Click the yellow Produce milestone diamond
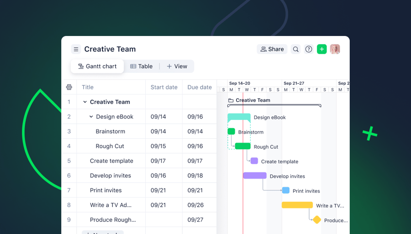This screenshot has height=234, width=411. pos(317,219)
